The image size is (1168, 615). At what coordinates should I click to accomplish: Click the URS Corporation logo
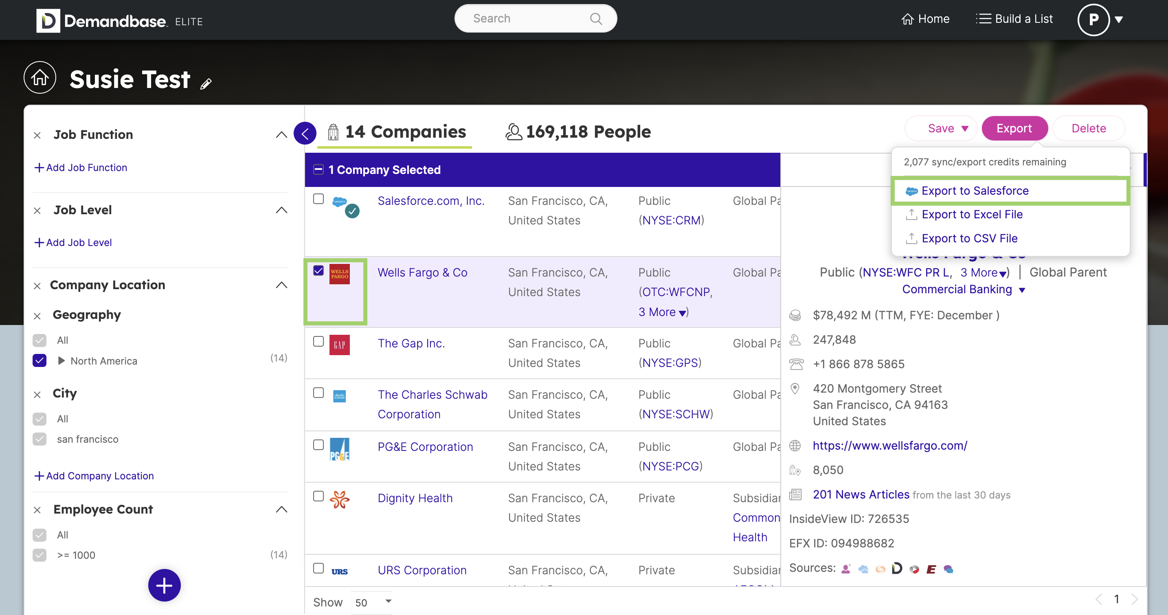tap(340, 571)
